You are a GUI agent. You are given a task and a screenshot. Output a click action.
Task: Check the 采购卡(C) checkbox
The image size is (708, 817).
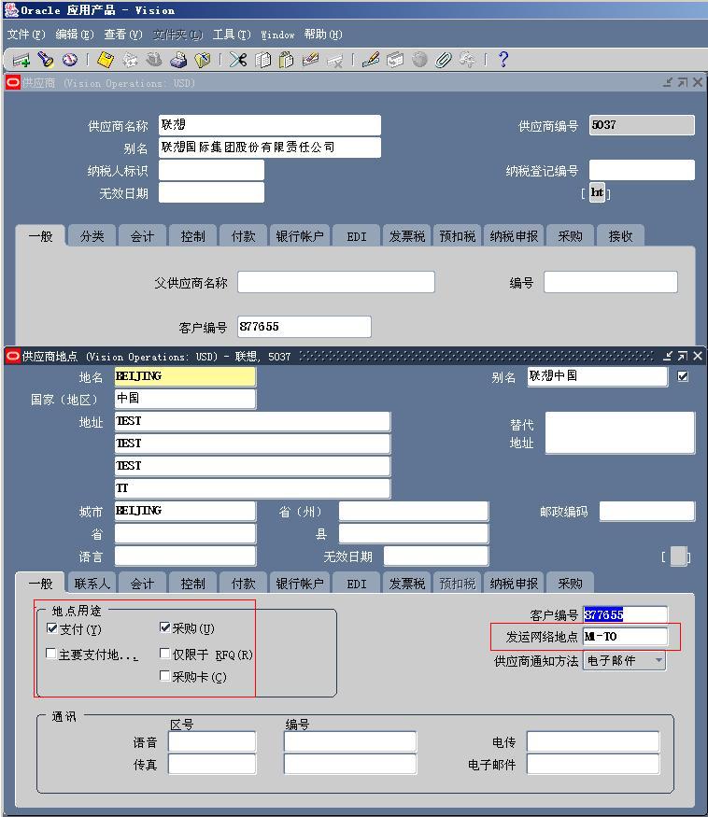coord(164,676)
